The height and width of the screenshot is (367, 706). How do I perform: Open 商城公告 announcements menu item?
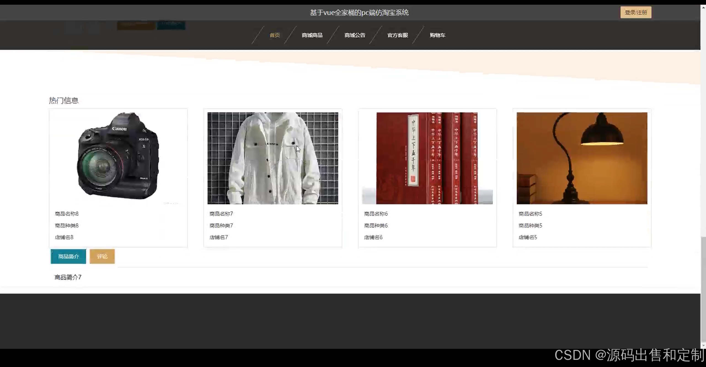click(355, 35)
